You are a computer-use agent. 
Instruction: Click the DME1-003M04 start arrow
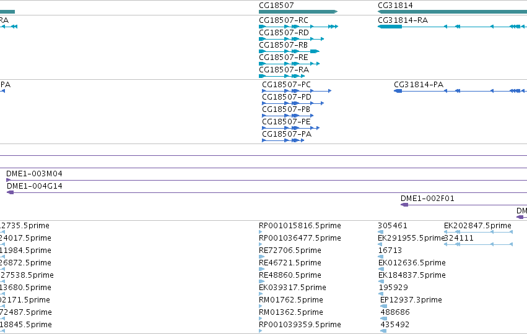pos(9,180)
